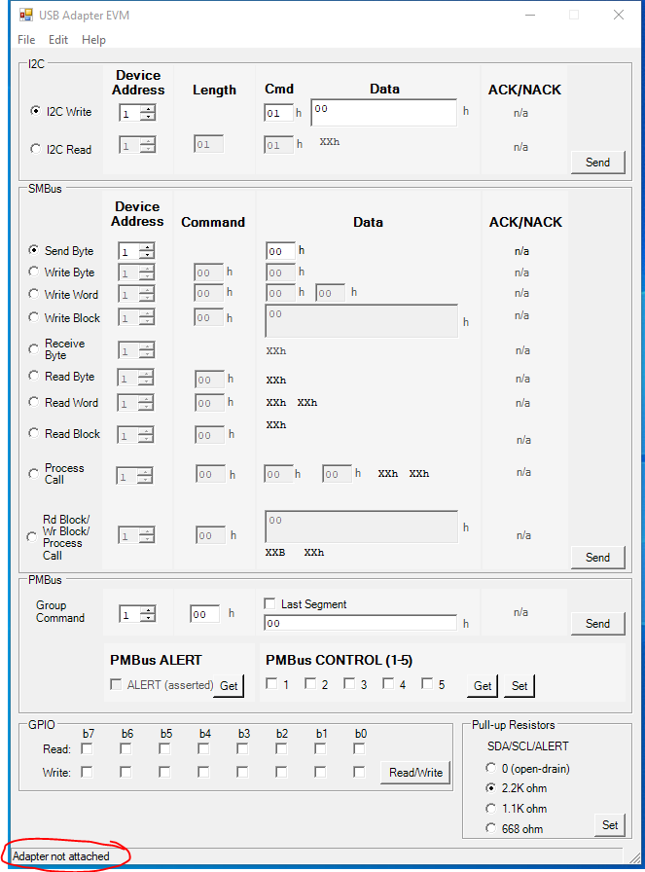Open the Help menu
Viewport: 645px width, 872px height.
(93, 40)
